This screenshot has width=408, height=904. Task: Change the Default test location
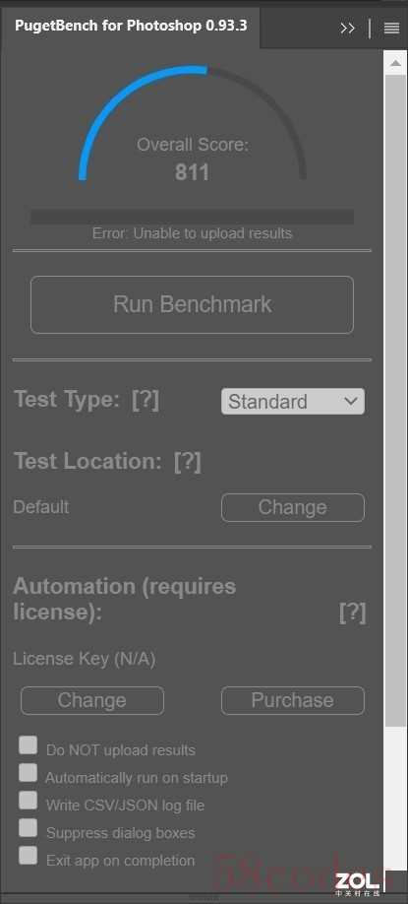point(293,507)
